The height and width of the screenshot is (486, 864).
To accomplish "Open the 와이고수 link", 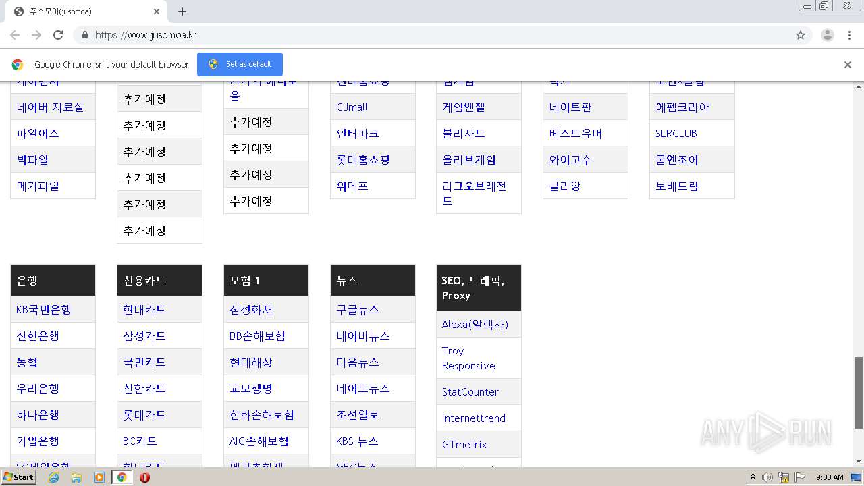I will point(570,160).
